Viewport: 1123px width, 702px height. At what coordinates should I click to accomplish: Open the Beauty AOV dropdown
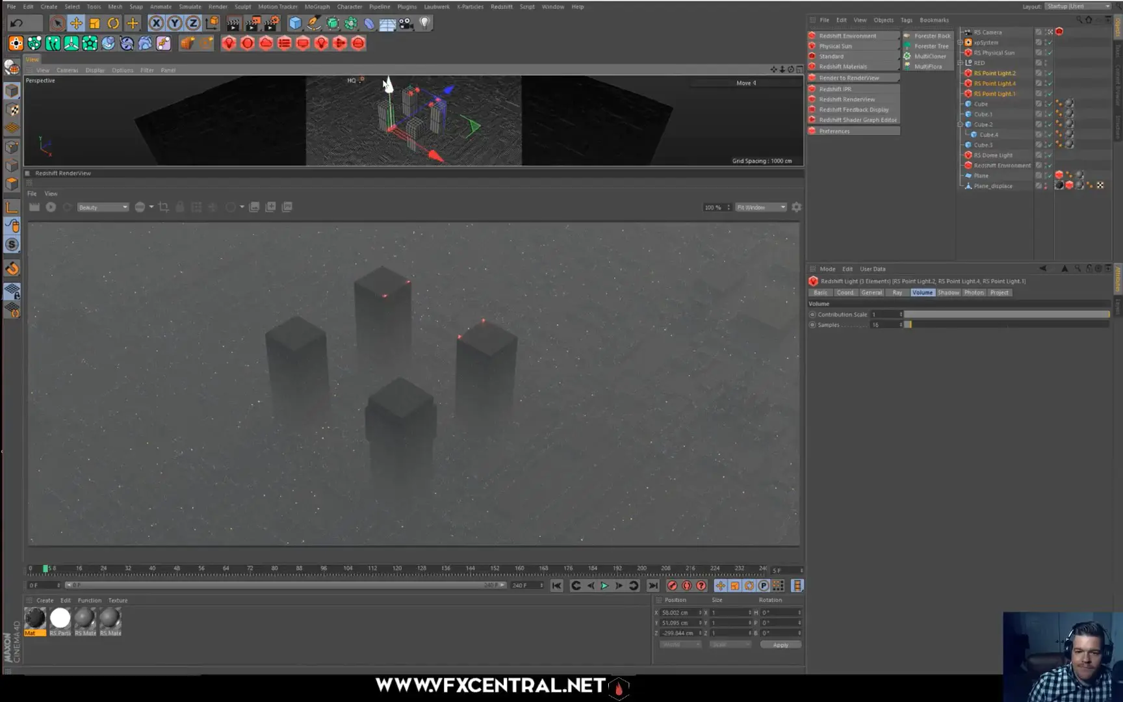tap(103, 207)
